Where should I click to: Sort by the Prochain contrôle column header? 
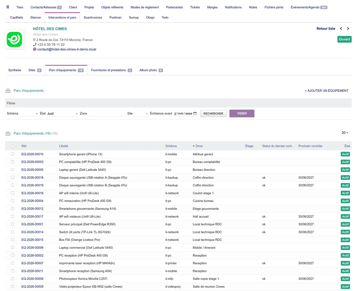[310, 146]
